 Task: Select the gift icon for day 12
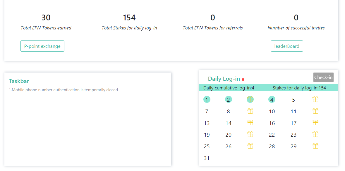click(x=315, y=111)
